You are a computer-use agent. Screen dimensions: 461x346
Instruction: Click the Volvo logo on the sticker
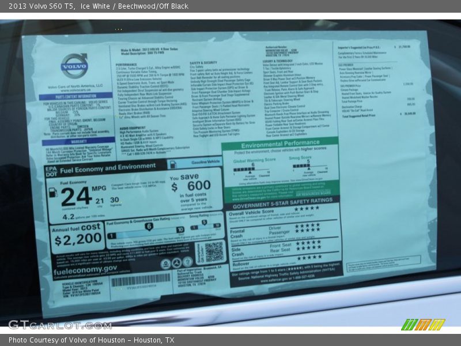(x=74, y=65)
